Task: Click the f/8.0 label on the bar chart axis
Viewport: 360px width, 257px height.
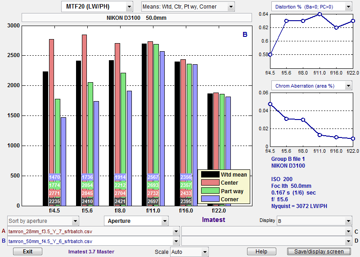Action: point(120,210)
